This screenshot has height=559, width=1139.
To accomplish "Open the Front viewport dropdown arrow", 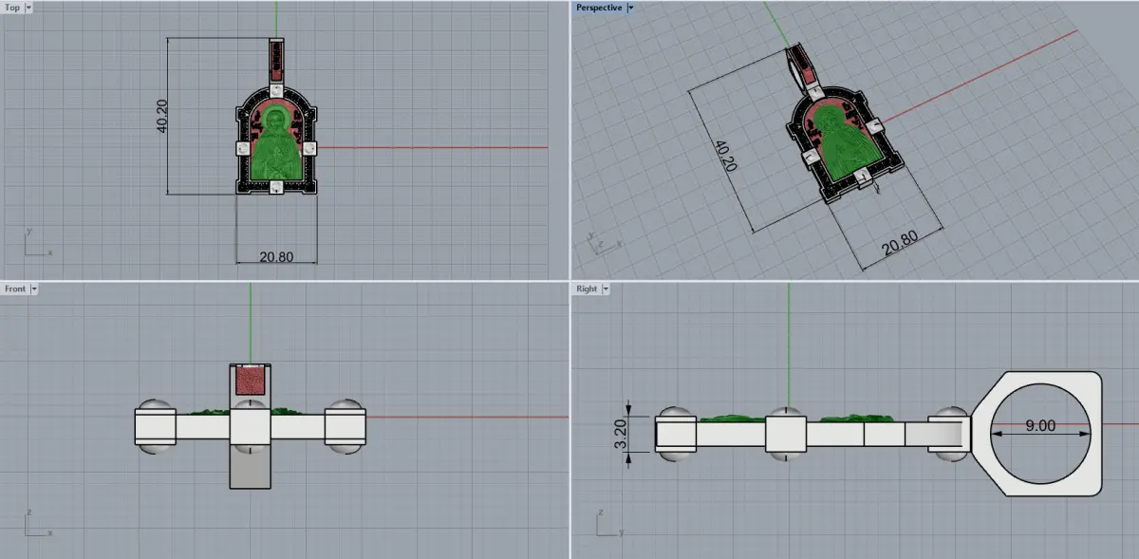I will [x=33, y=288].
